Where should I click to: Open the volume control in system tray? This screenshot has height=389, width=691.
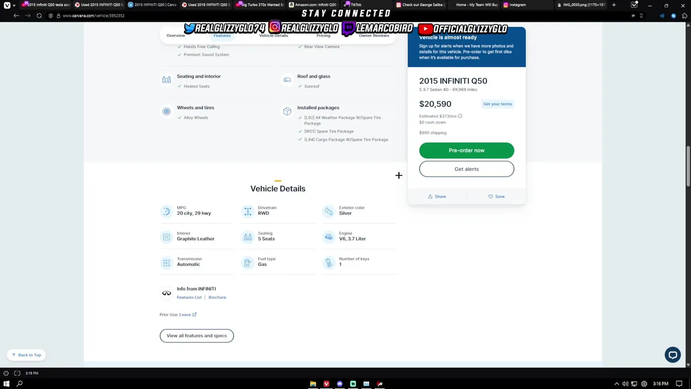click(x=625, y=384)
